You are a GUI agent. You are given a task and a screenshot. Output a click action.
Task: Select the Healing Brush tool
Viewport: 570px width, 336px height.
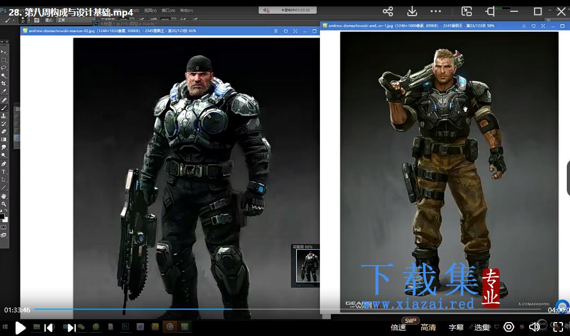(x=4, y=100)
